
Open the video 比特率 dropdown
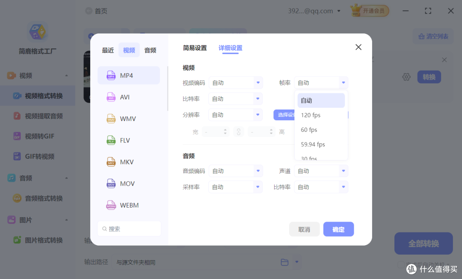[235, 99]
